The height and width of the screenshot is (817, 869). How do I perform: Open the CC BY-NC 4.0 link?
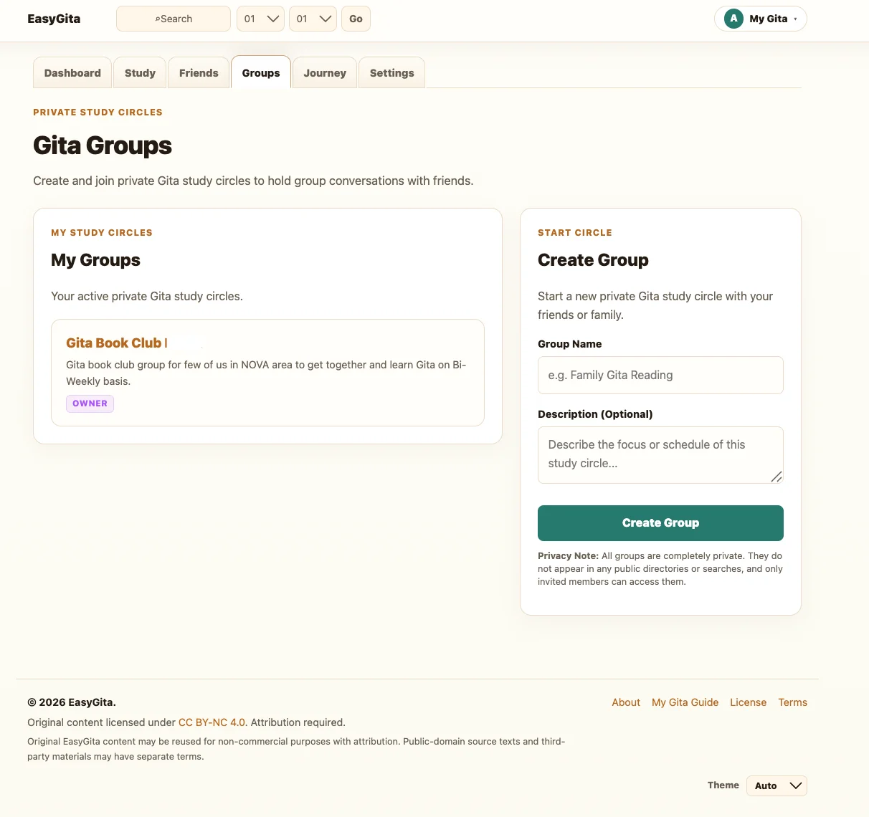tap(212, 722)
